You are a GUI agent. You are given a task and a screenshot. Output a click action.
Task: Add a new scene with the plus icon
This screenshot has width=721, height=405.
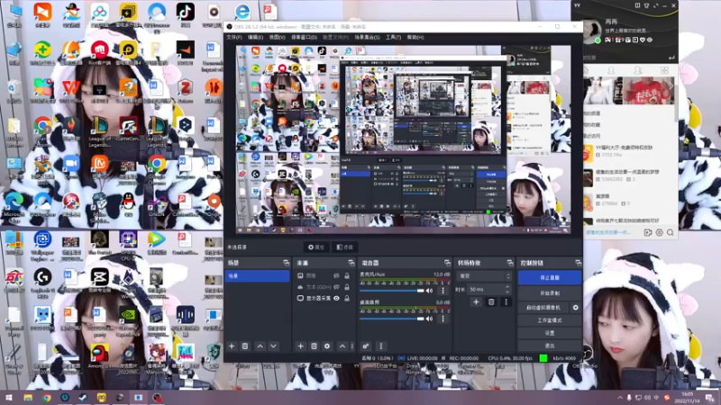tap(232, 346)
